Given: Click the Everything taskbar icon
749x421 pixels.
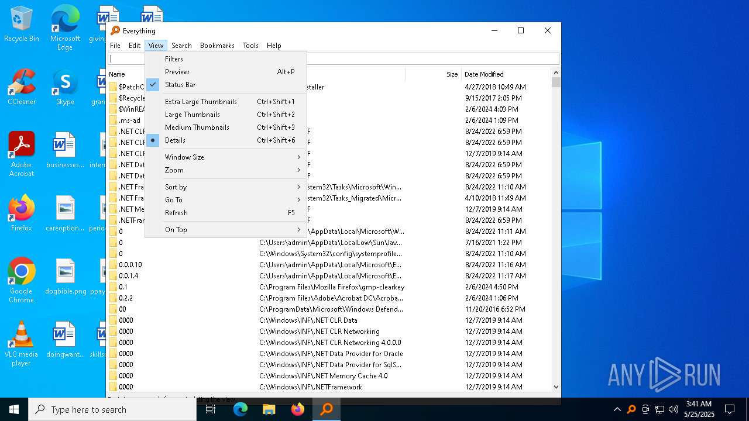Looking at the screenshot, I should [327, 409].
